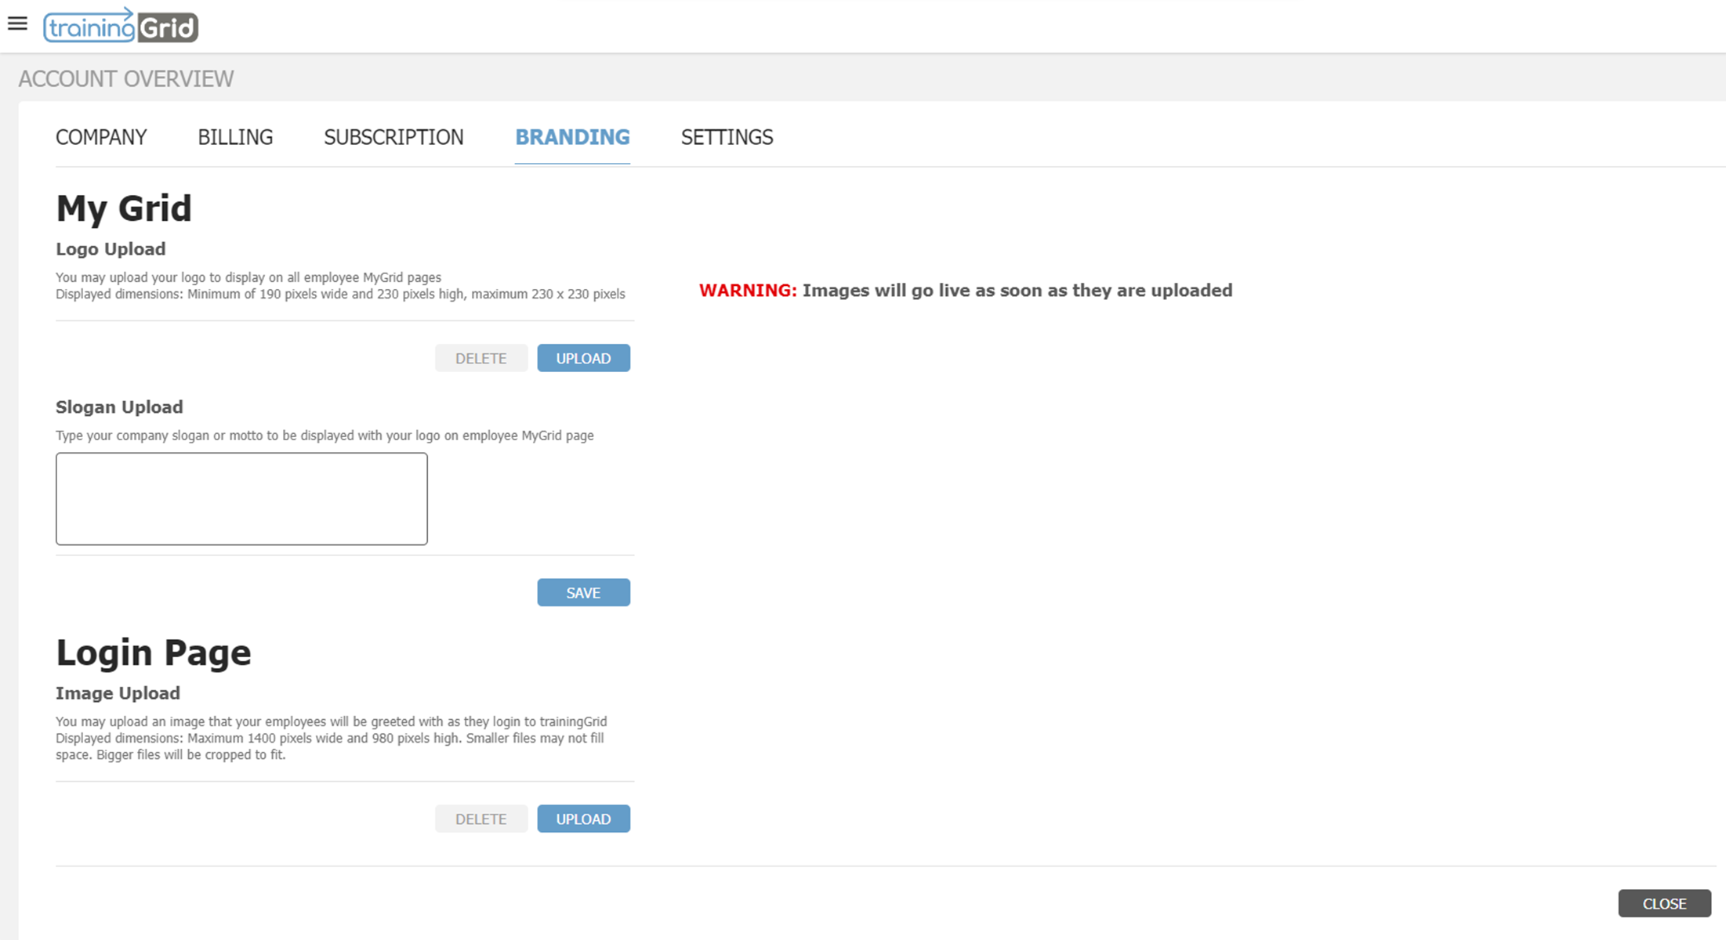Click the Logo Upload label
This screenshot has height=940, width=1726.
[111, 249]
